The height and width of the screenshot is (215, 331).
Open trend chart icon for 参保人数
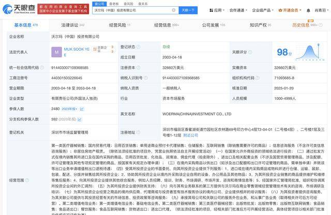[x=82, y=109]
